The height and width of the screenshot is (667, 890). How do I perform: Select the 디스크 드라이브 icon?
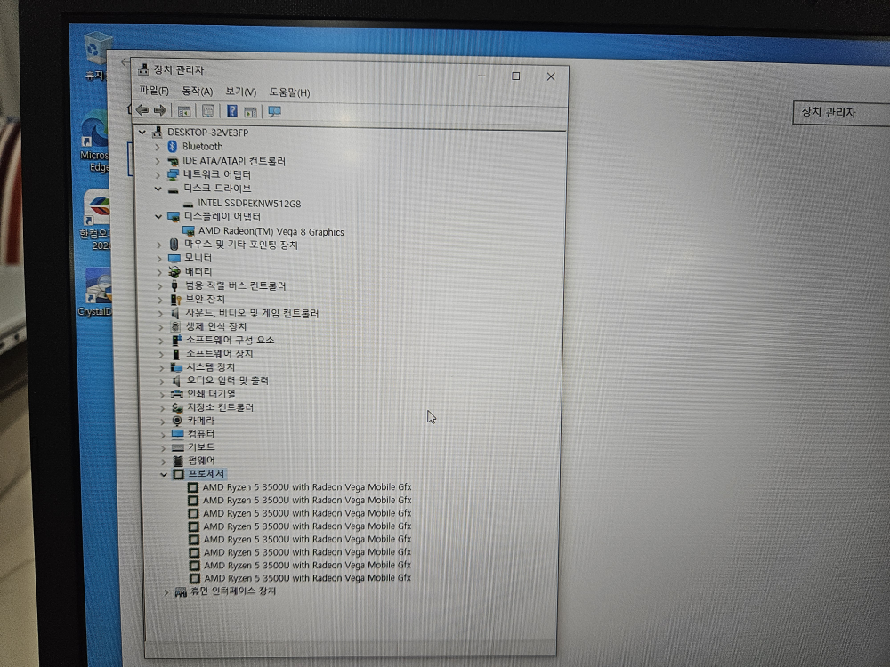(174, 190)
